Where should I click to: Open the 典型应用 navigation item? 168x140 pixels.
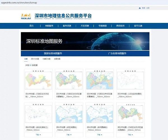coord(120,26)
